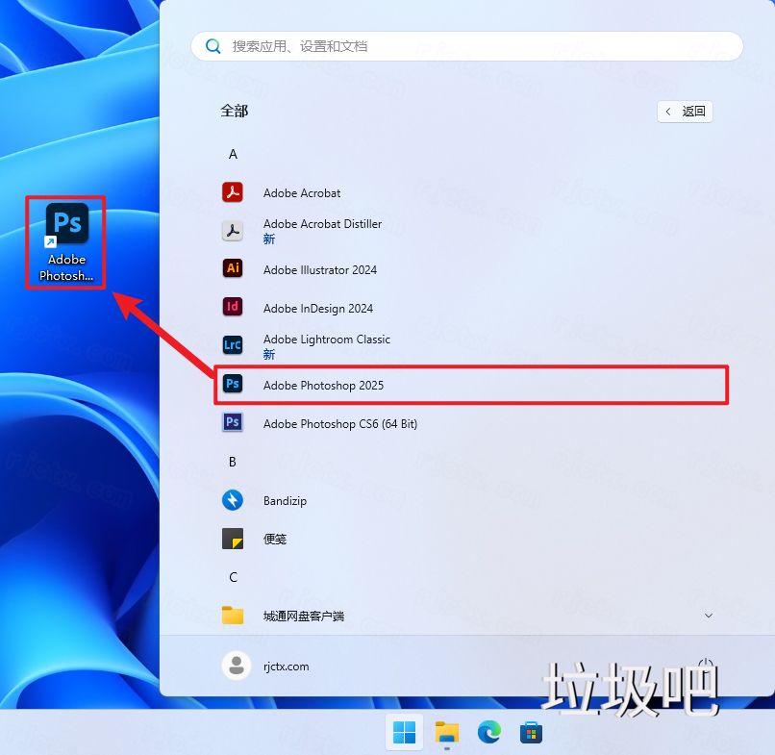Jump via the letter B section header
This screenshot has height=755, width=775.
pyautogui.click(x=233, y=462)
